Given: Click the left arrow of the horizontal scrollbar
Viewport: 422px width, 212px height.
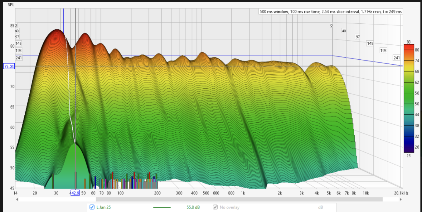Looking at the screenshot, I should 17,199.
